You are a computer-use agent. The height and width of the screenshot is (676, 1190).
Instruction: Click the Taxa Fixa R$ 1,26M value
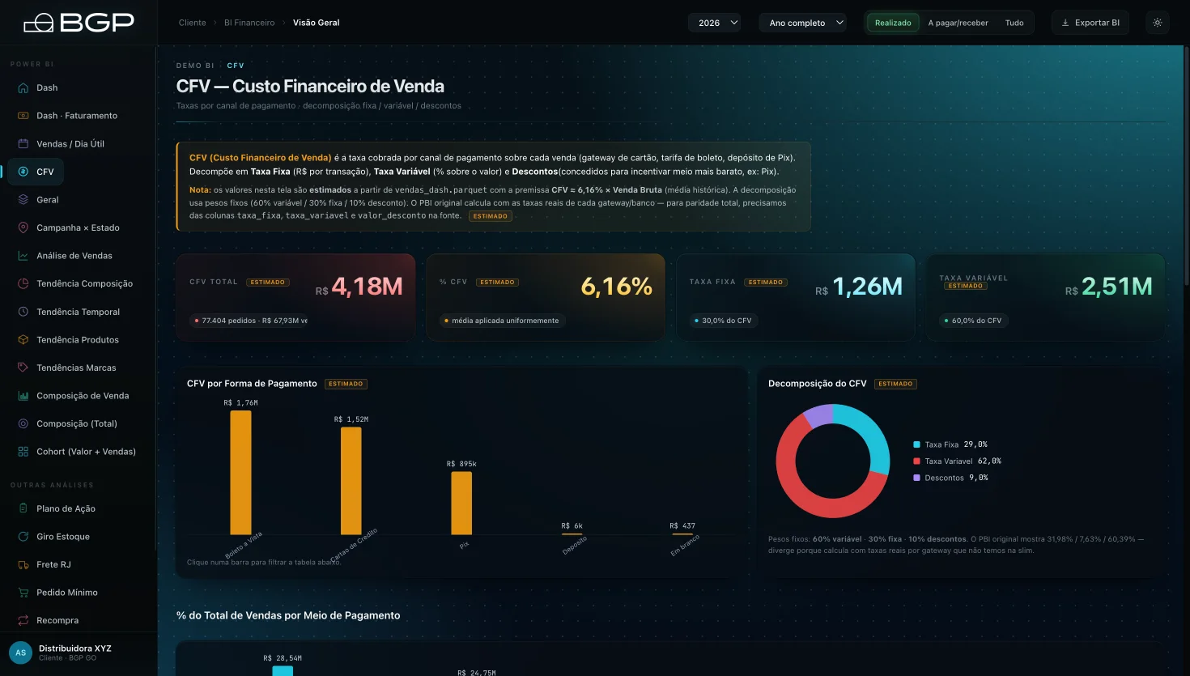click(859, 287)
